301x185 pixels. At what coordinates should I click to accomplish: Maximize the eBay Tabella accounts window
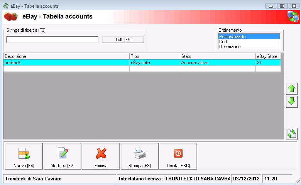[x=282, y=6]
